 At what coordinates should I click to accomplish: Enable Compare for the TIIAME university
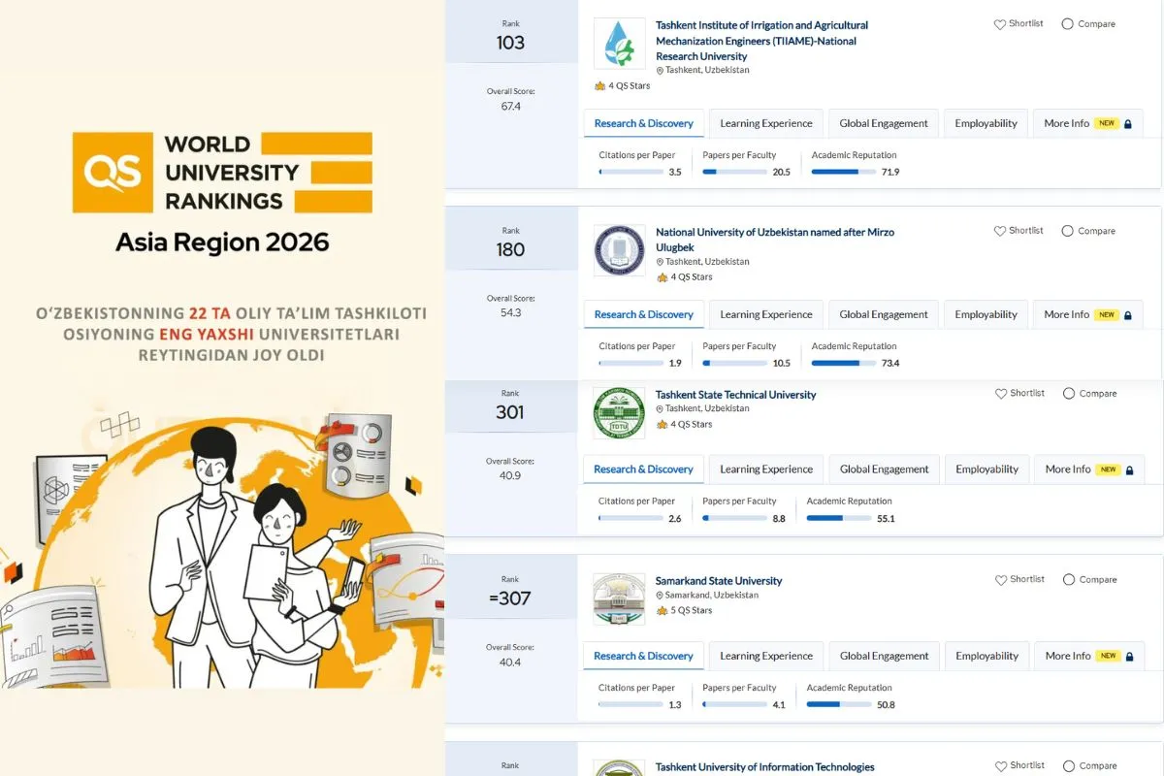coord(1068,24)
